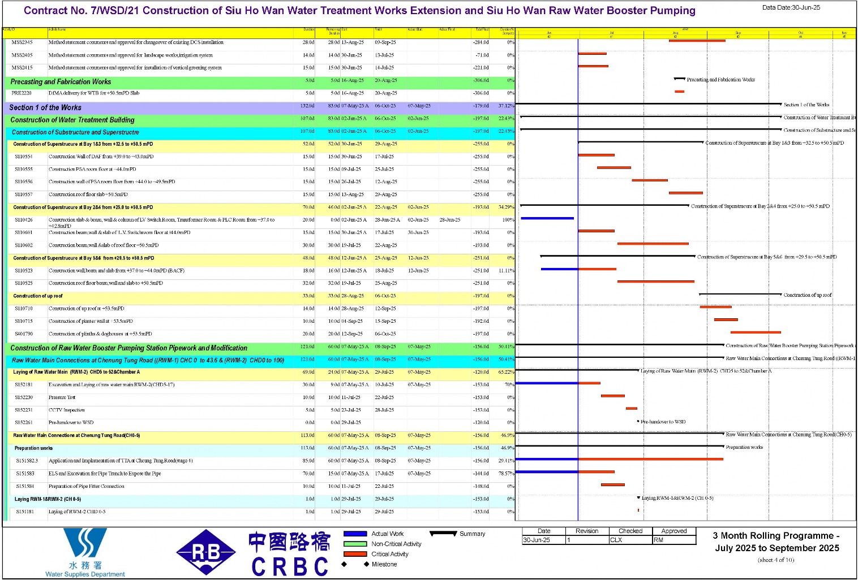Select Construction of Substructure and Superstructure row
The width and height of the screenshot is (858, 580).
click(259, 132)
